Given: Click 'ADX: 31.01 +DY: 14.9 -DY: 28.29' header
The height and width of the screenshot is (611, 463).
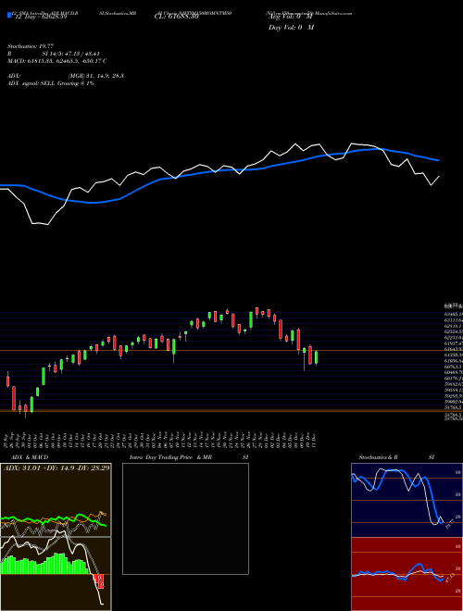Looking at the screenshot, I should click(x=56, y=468).
